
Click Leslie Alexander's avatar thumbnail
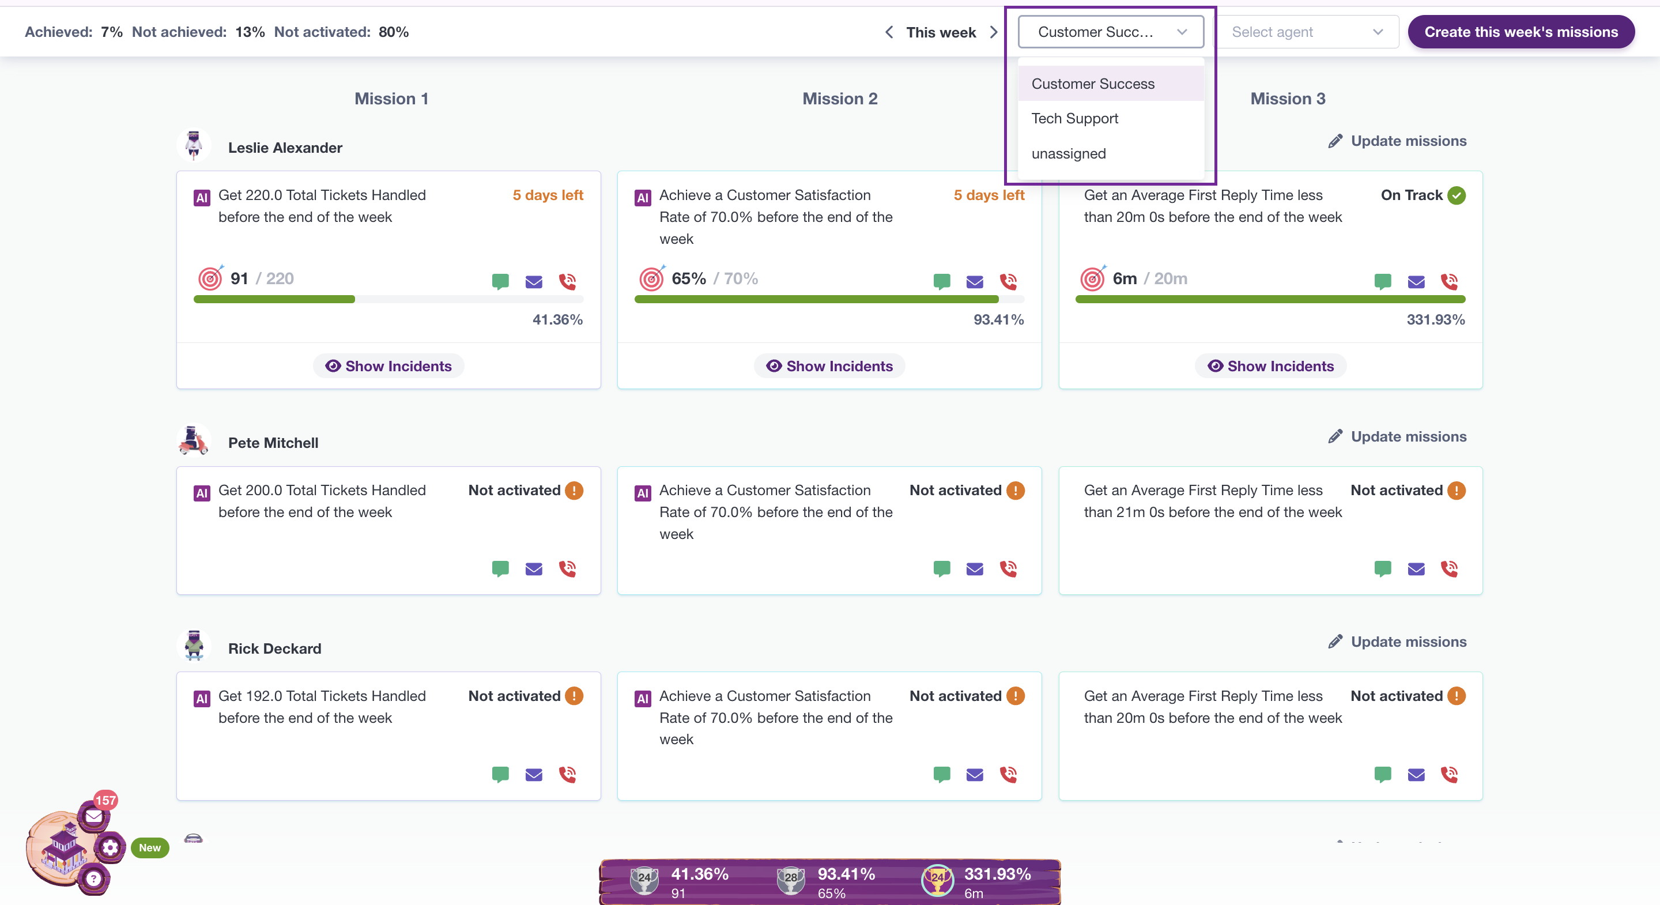193,146
